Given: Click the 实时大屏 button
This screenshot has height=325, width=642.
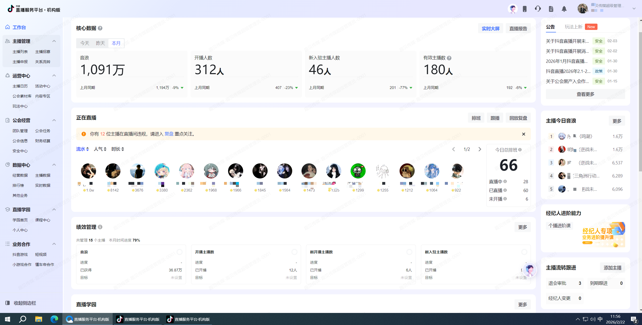Looking at the screenshot, I should pos(490,29).
